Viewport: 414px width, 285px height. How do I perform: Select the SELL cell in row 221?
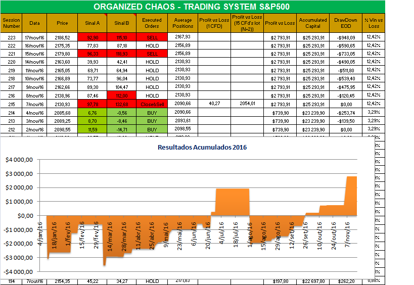152,54
